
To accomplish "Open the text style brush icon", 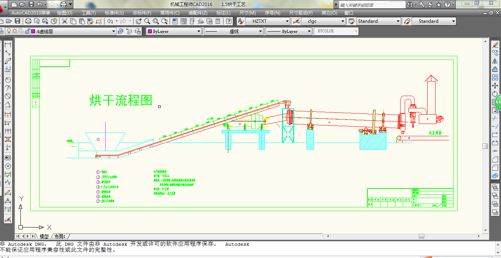I will (x=241, y=21).
